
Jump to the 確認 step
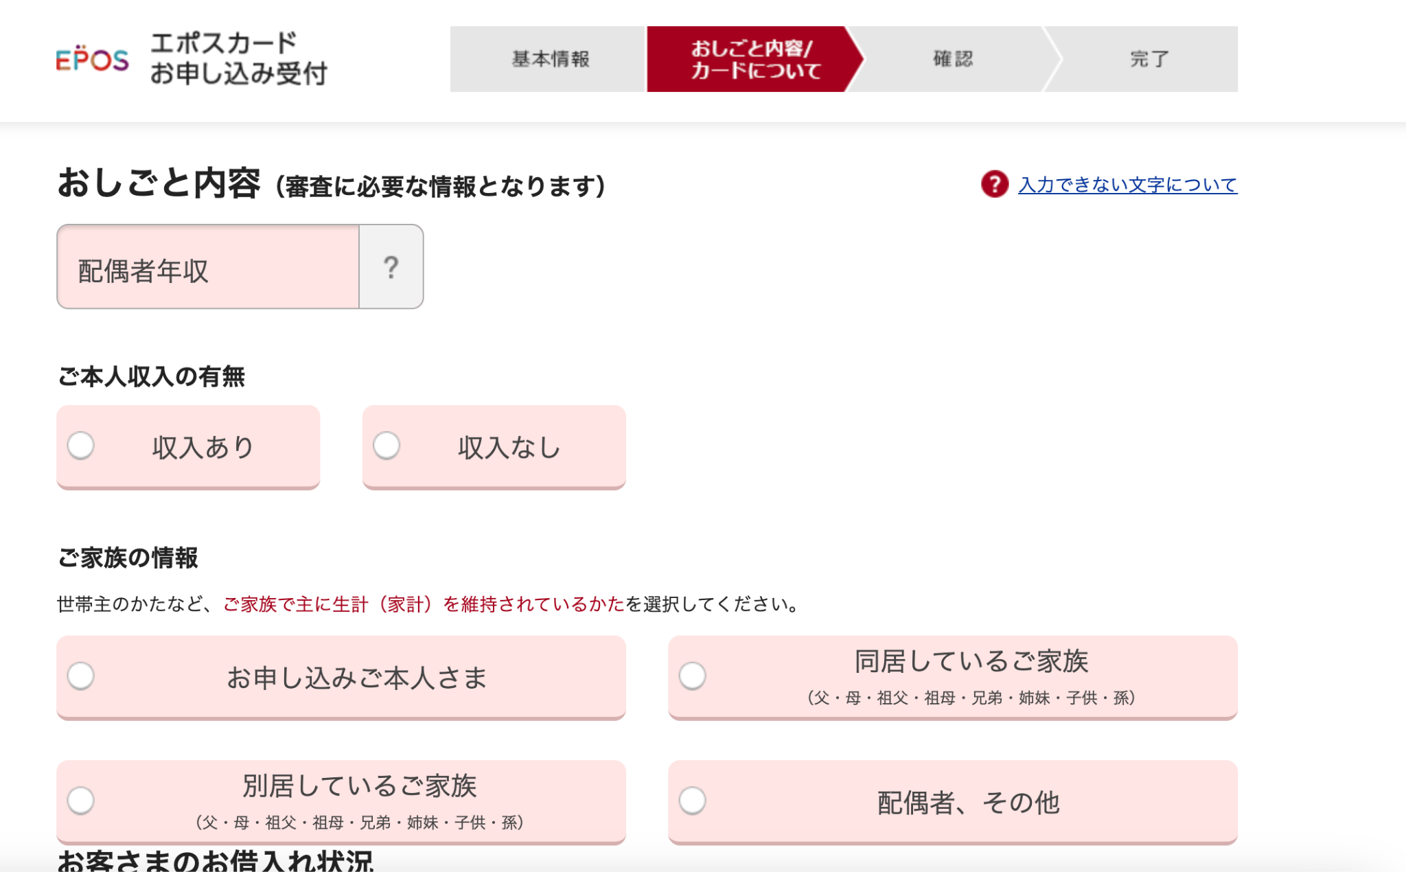[952, 59]
